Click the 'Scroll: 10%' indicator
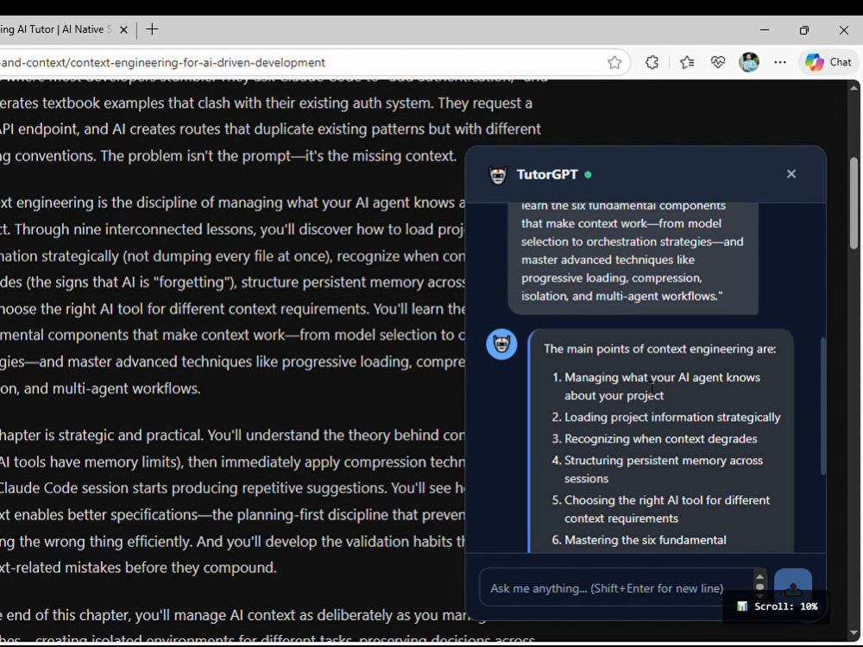Viewport: 863px width, 647px height. [x=778, y=606]
